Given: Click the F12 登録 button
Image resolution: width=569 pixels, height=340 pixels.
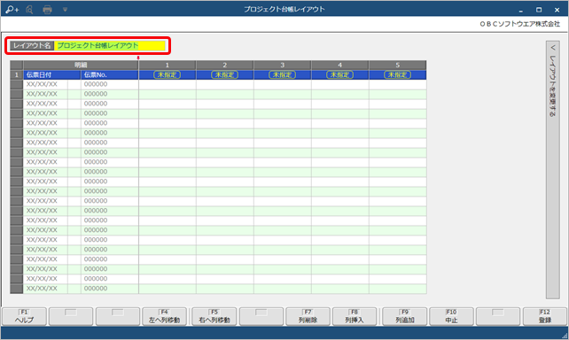Looking at the screenshot, I should click(545, 316).
